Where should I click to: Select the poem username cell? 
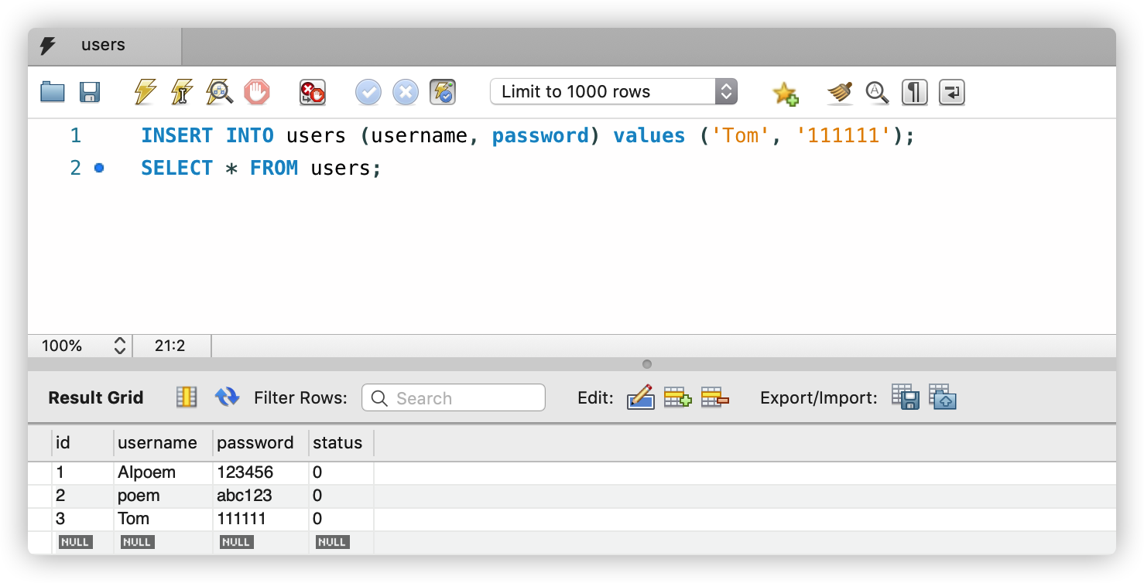(163, 496)
